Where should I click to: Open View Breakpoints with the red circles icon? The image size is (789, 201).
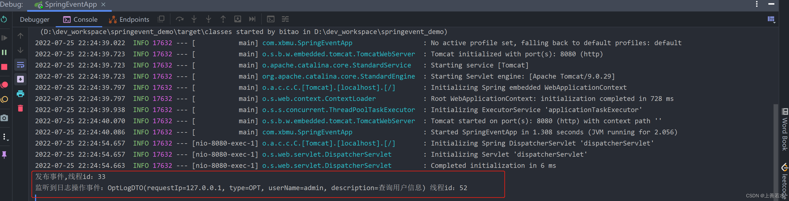point(4,85)
